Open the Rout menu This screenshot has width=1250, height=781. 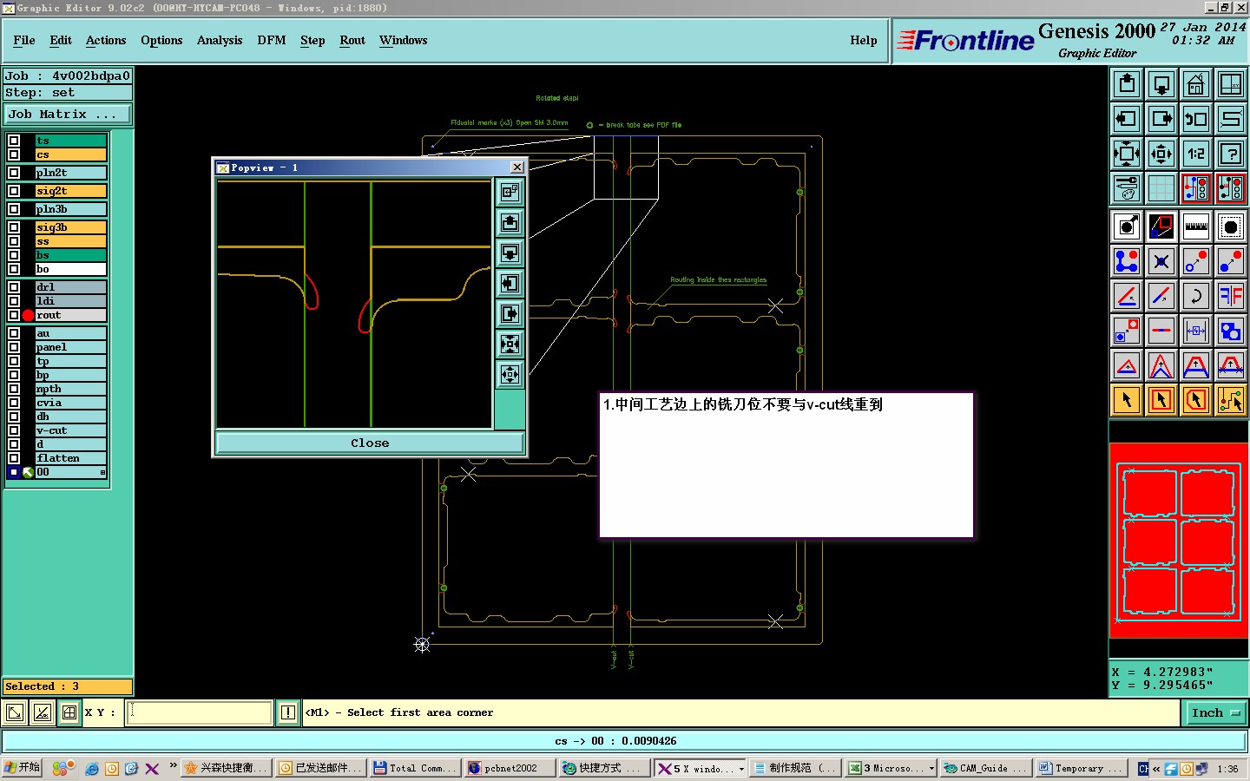(x=352, y=41)
